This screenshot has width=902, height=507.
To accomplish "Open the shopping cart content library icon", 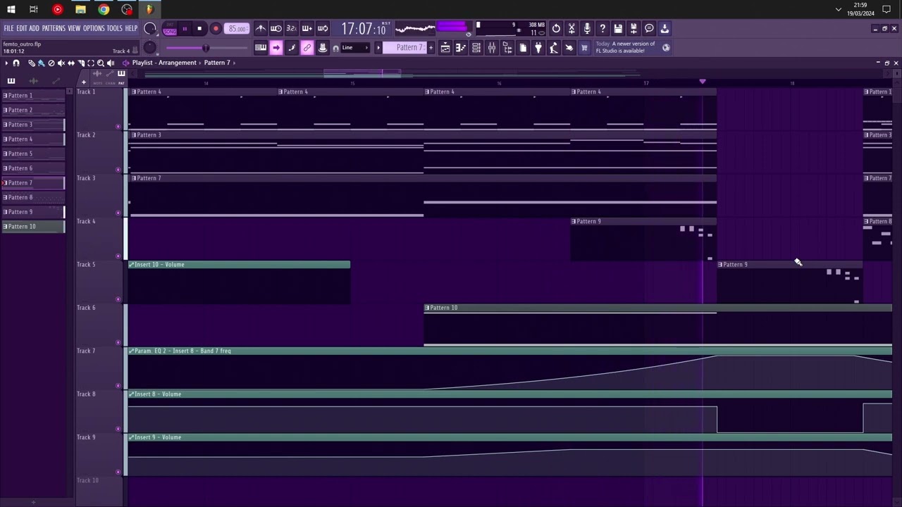I will 583,48.
